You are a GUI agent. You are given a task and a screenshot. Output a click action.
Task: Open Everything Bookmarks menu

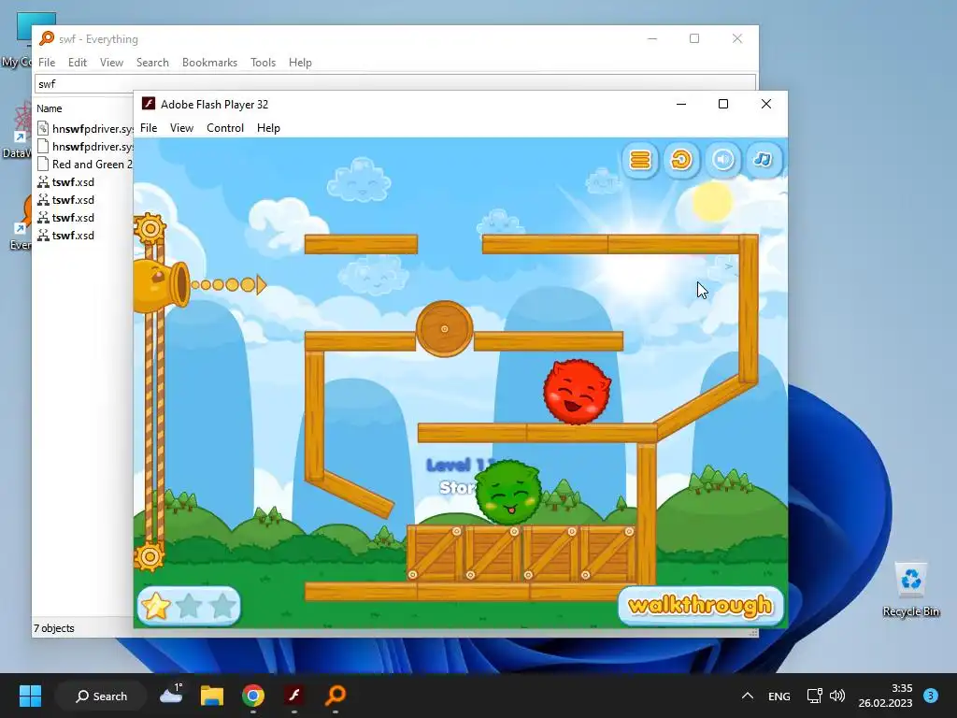pos(209,63)
